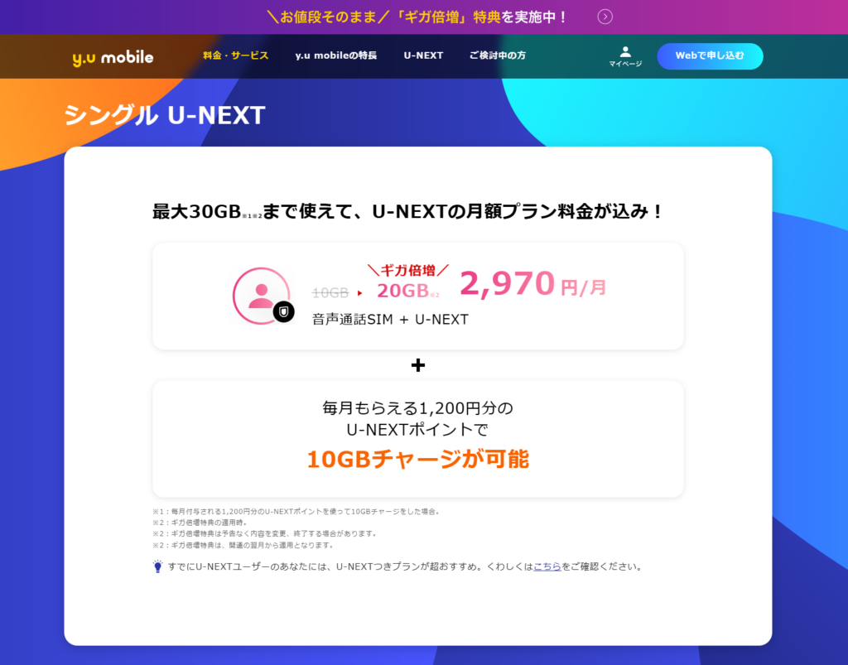
Task: Open the 料金・サービス menu
Action: 236,55
